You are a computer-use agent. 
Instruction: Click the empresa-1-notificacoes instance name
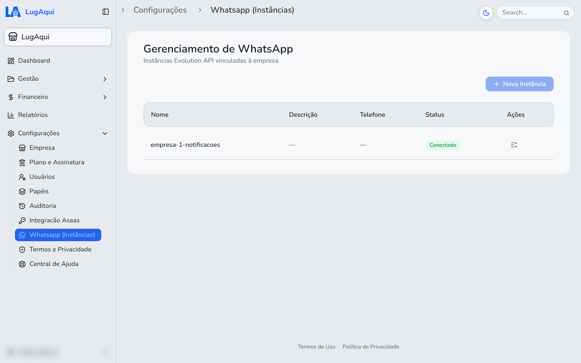tap(185, 145)
